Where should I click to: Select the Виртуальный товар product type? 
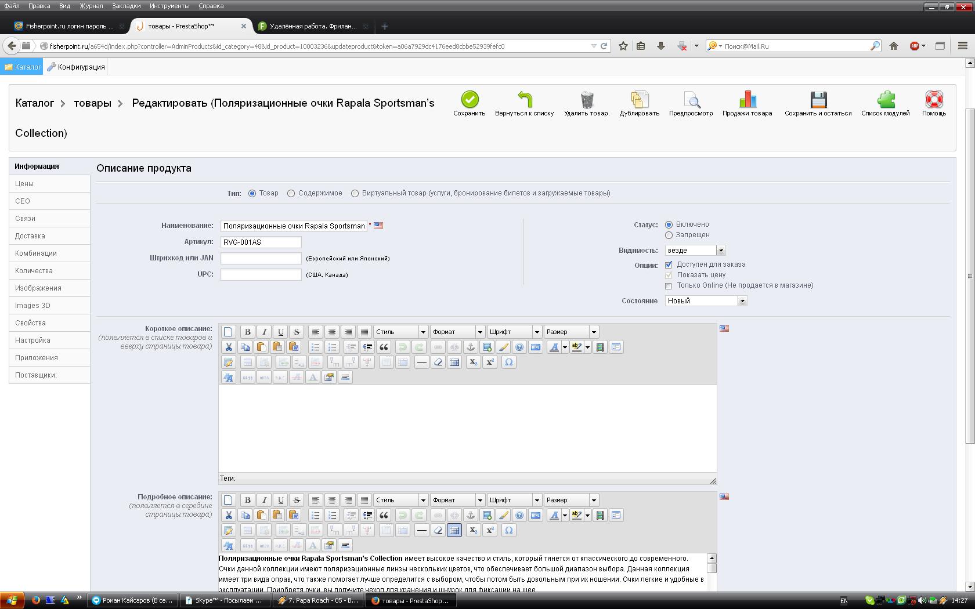[x=355, y=193]
